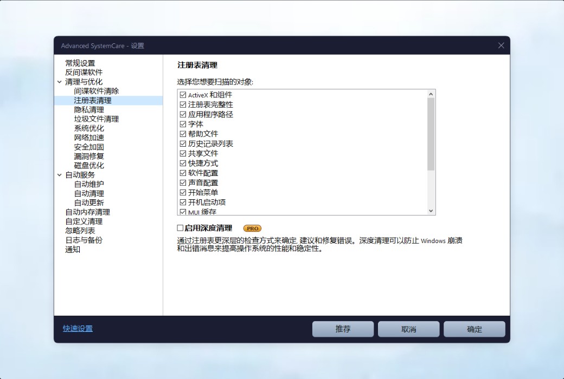Open 隐私清理 settings page
Screen dimensions: 564x379
pos(89,110)
